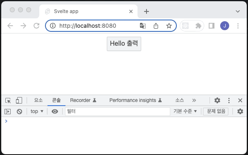The width and height of the screenshot is (248, 155).
Task: Open DevTools settings gear
Action: coord(217,100)
